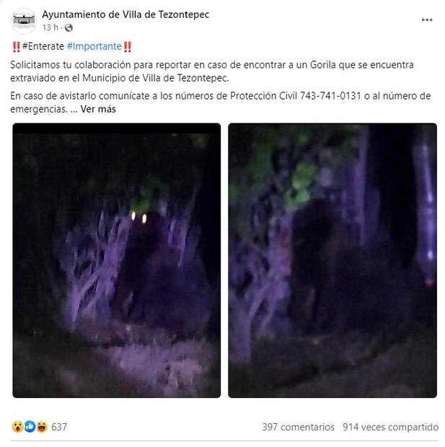Open the #Importante hashtag link
Viewport: 445px width, 447px height.
[94, 46]
